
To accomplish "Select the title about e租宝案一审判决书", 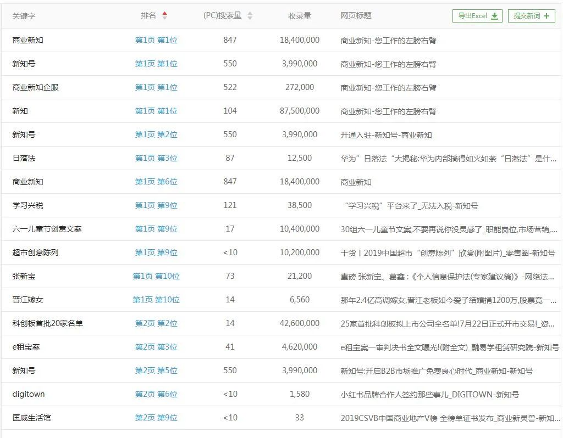I will (x=450, y=347).
